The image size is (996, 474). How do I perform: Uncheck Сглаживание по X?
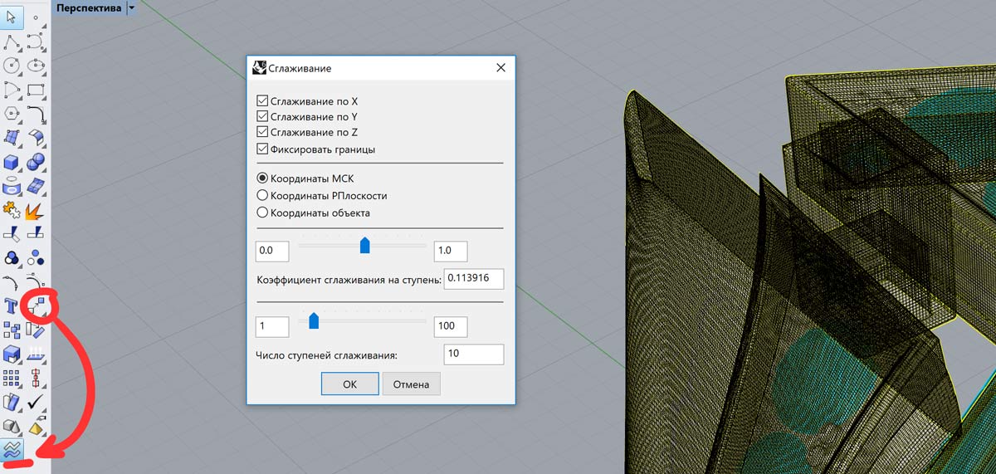(x=263, y=101)
